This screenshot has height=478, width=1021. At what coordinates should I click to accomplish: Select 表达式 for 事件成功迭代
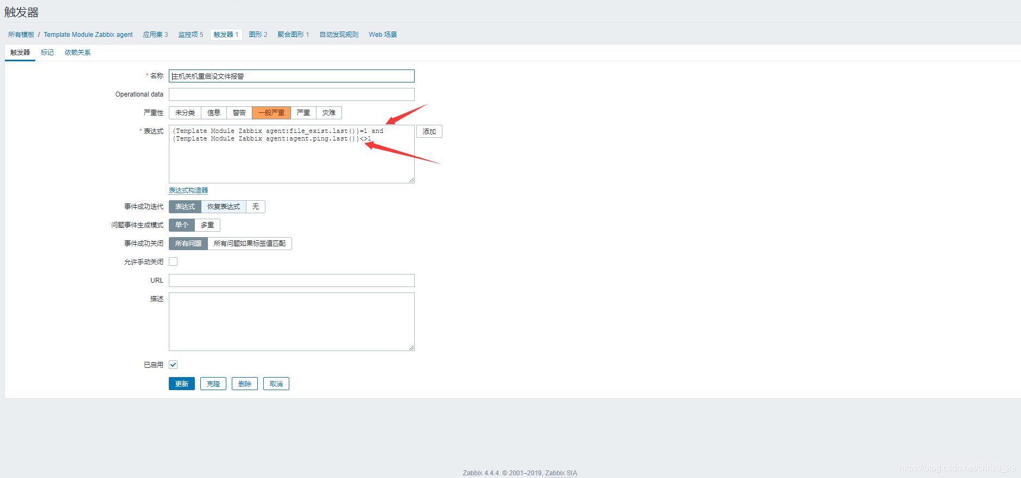point(185,207)
